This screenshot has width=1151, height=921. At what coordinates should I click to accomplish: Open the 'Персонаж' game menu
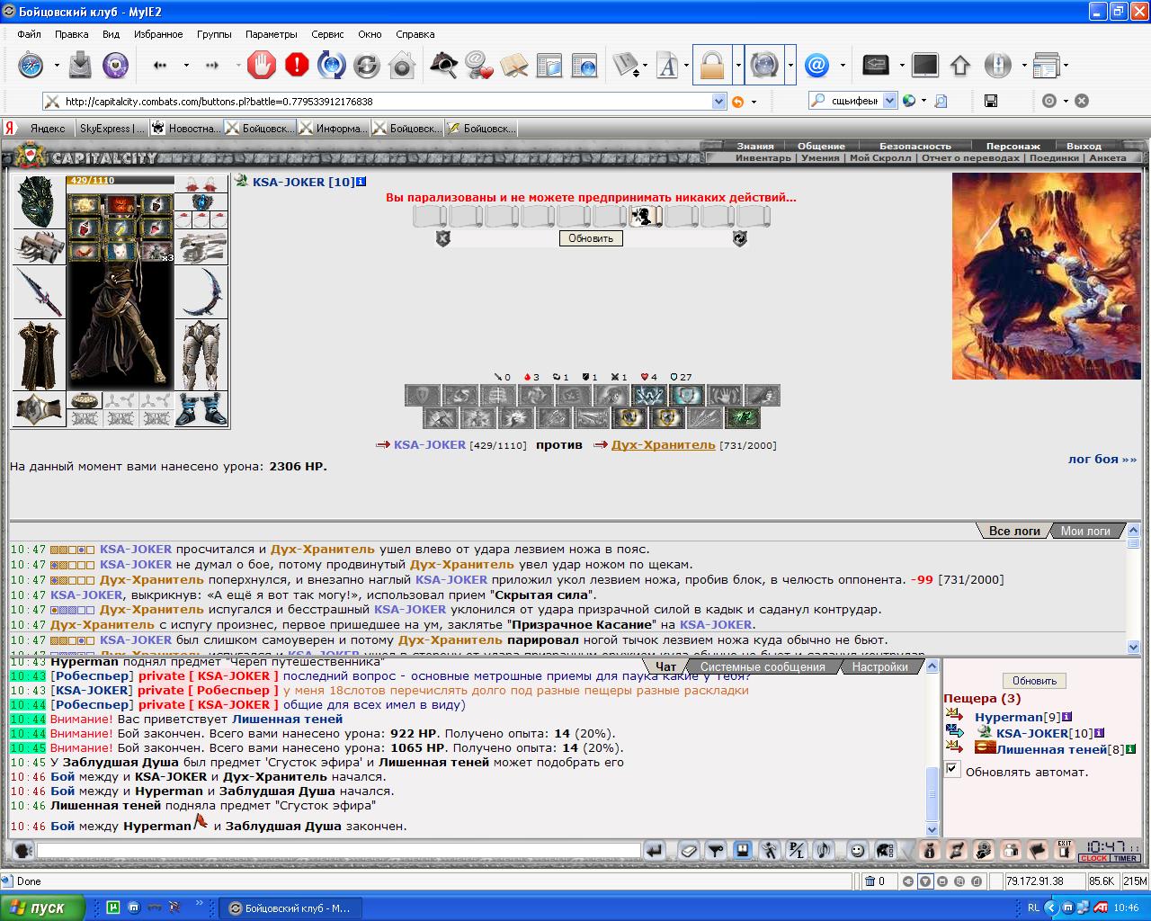(x=1013, y=146)
